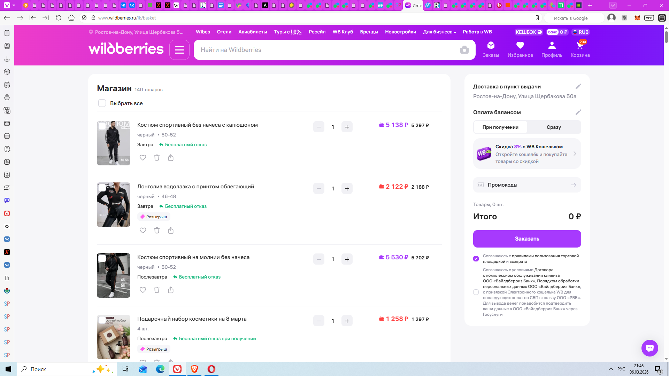Viewport: 669px width, 376px height.
Task: Check the Вайлдберриз Банк agreement checkbox
Action: (x=476, y=292)
